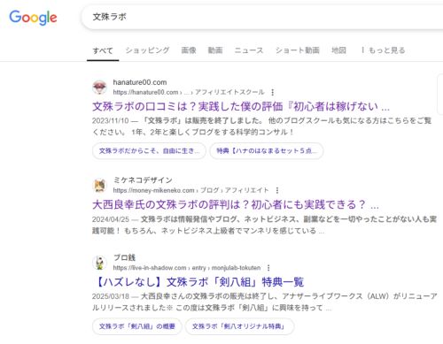Screen dimensions: 443x344
Task: Open the ショート動画 tab
Action: [x=298, y=50]
